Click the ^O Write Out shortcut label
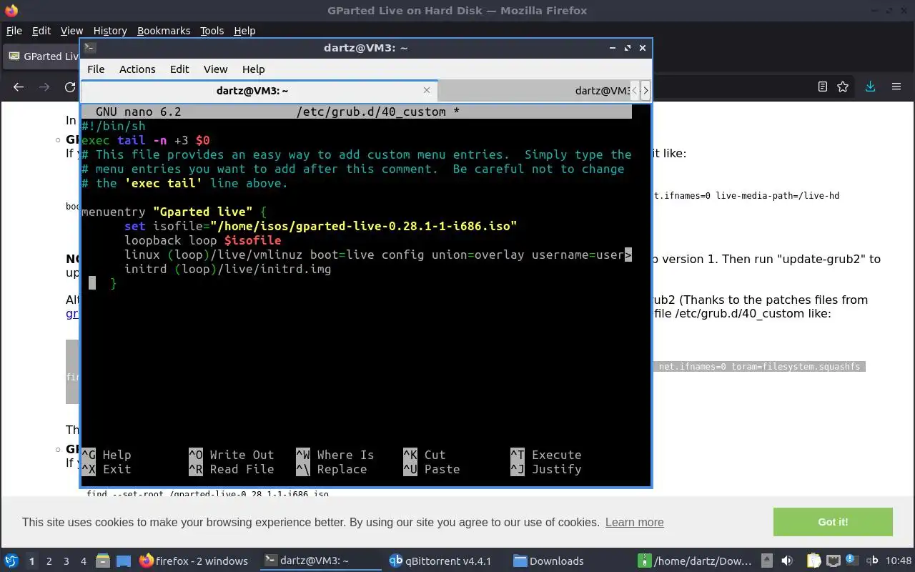Image resolution: width=915 pixels, height=572 pixels. (x=231, y=455)
